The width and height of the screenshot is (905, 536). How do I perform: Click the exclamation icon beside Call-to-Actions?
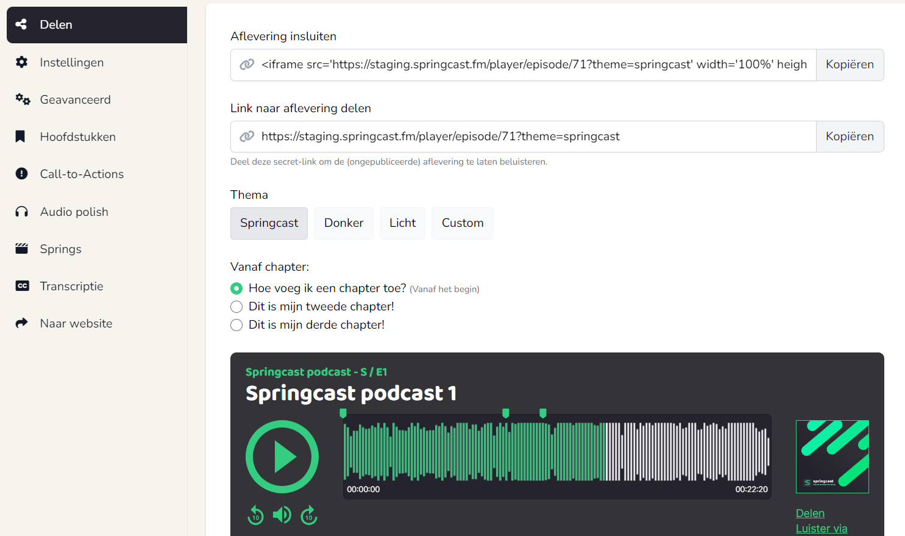21,174
